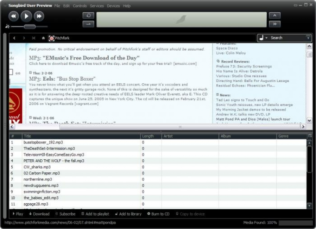
Task: Click Add to library button
Action: click(x=128, y=214)
